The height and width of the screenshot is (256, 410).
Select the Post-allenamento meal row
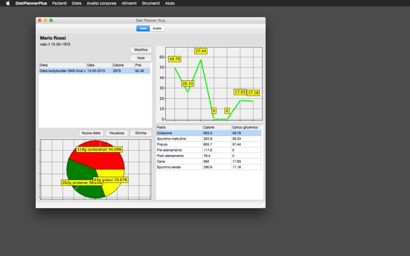click(209, 156)
